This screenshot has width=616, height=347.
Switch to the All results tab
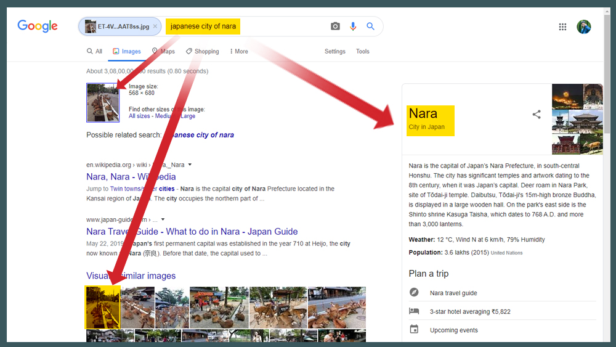(x=94, y=52)
